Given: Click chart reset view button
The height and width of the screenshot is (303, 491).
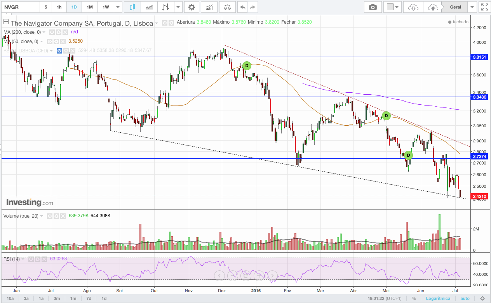Looking at the screenshot, I should 246,276.
